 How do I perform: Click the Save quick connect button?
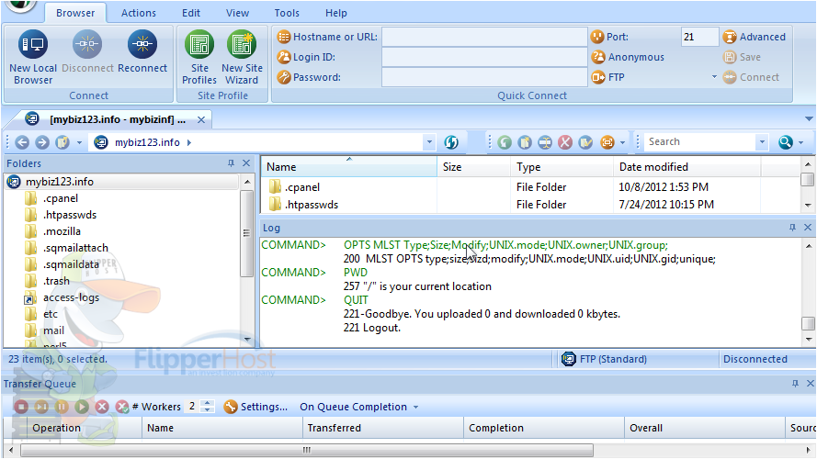click(742, 57)
